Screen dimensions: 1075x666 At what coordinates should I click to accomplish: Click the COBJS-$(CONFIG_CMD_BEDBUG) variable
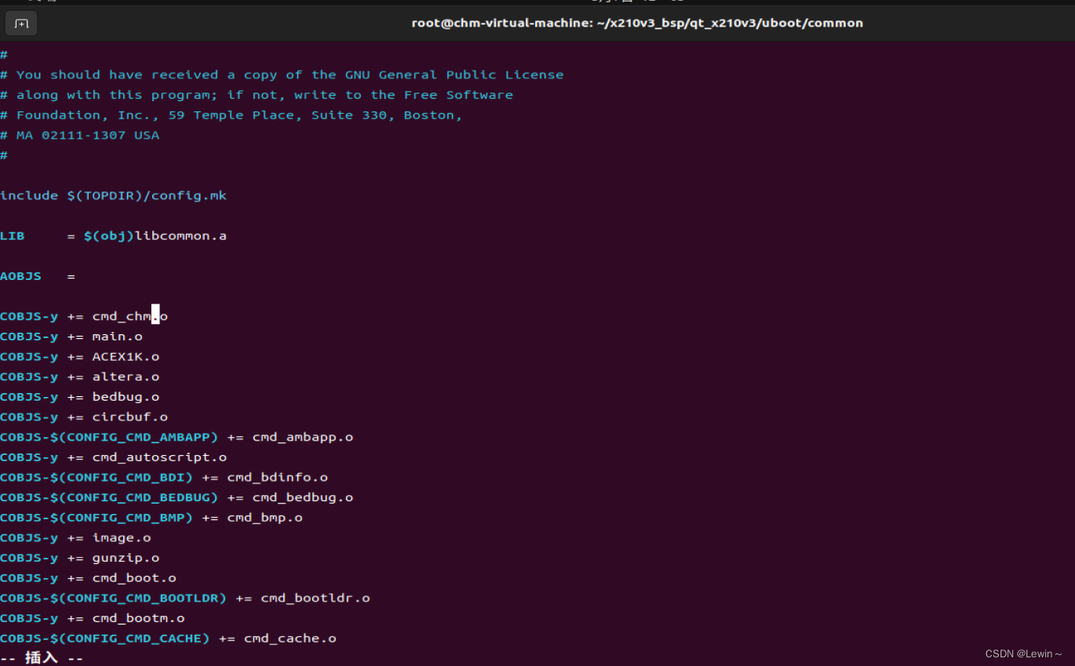click(109, 497)
